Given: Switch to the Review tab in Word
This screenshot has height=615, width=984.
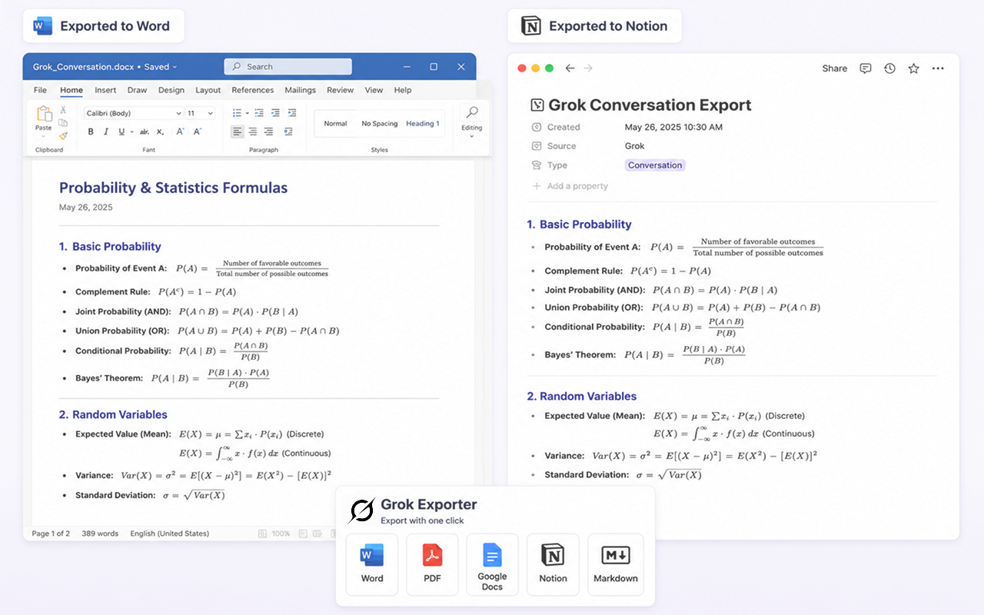Looking at the screenshot, I should click(340, 90).
